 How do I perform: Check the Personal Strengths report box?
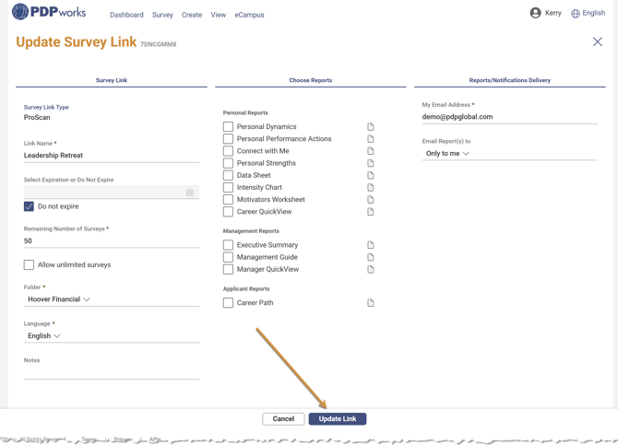[228, 163]
